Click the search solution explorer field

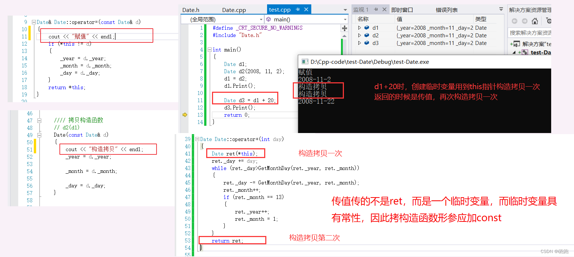pyautogui.click(x=530, y=33)
